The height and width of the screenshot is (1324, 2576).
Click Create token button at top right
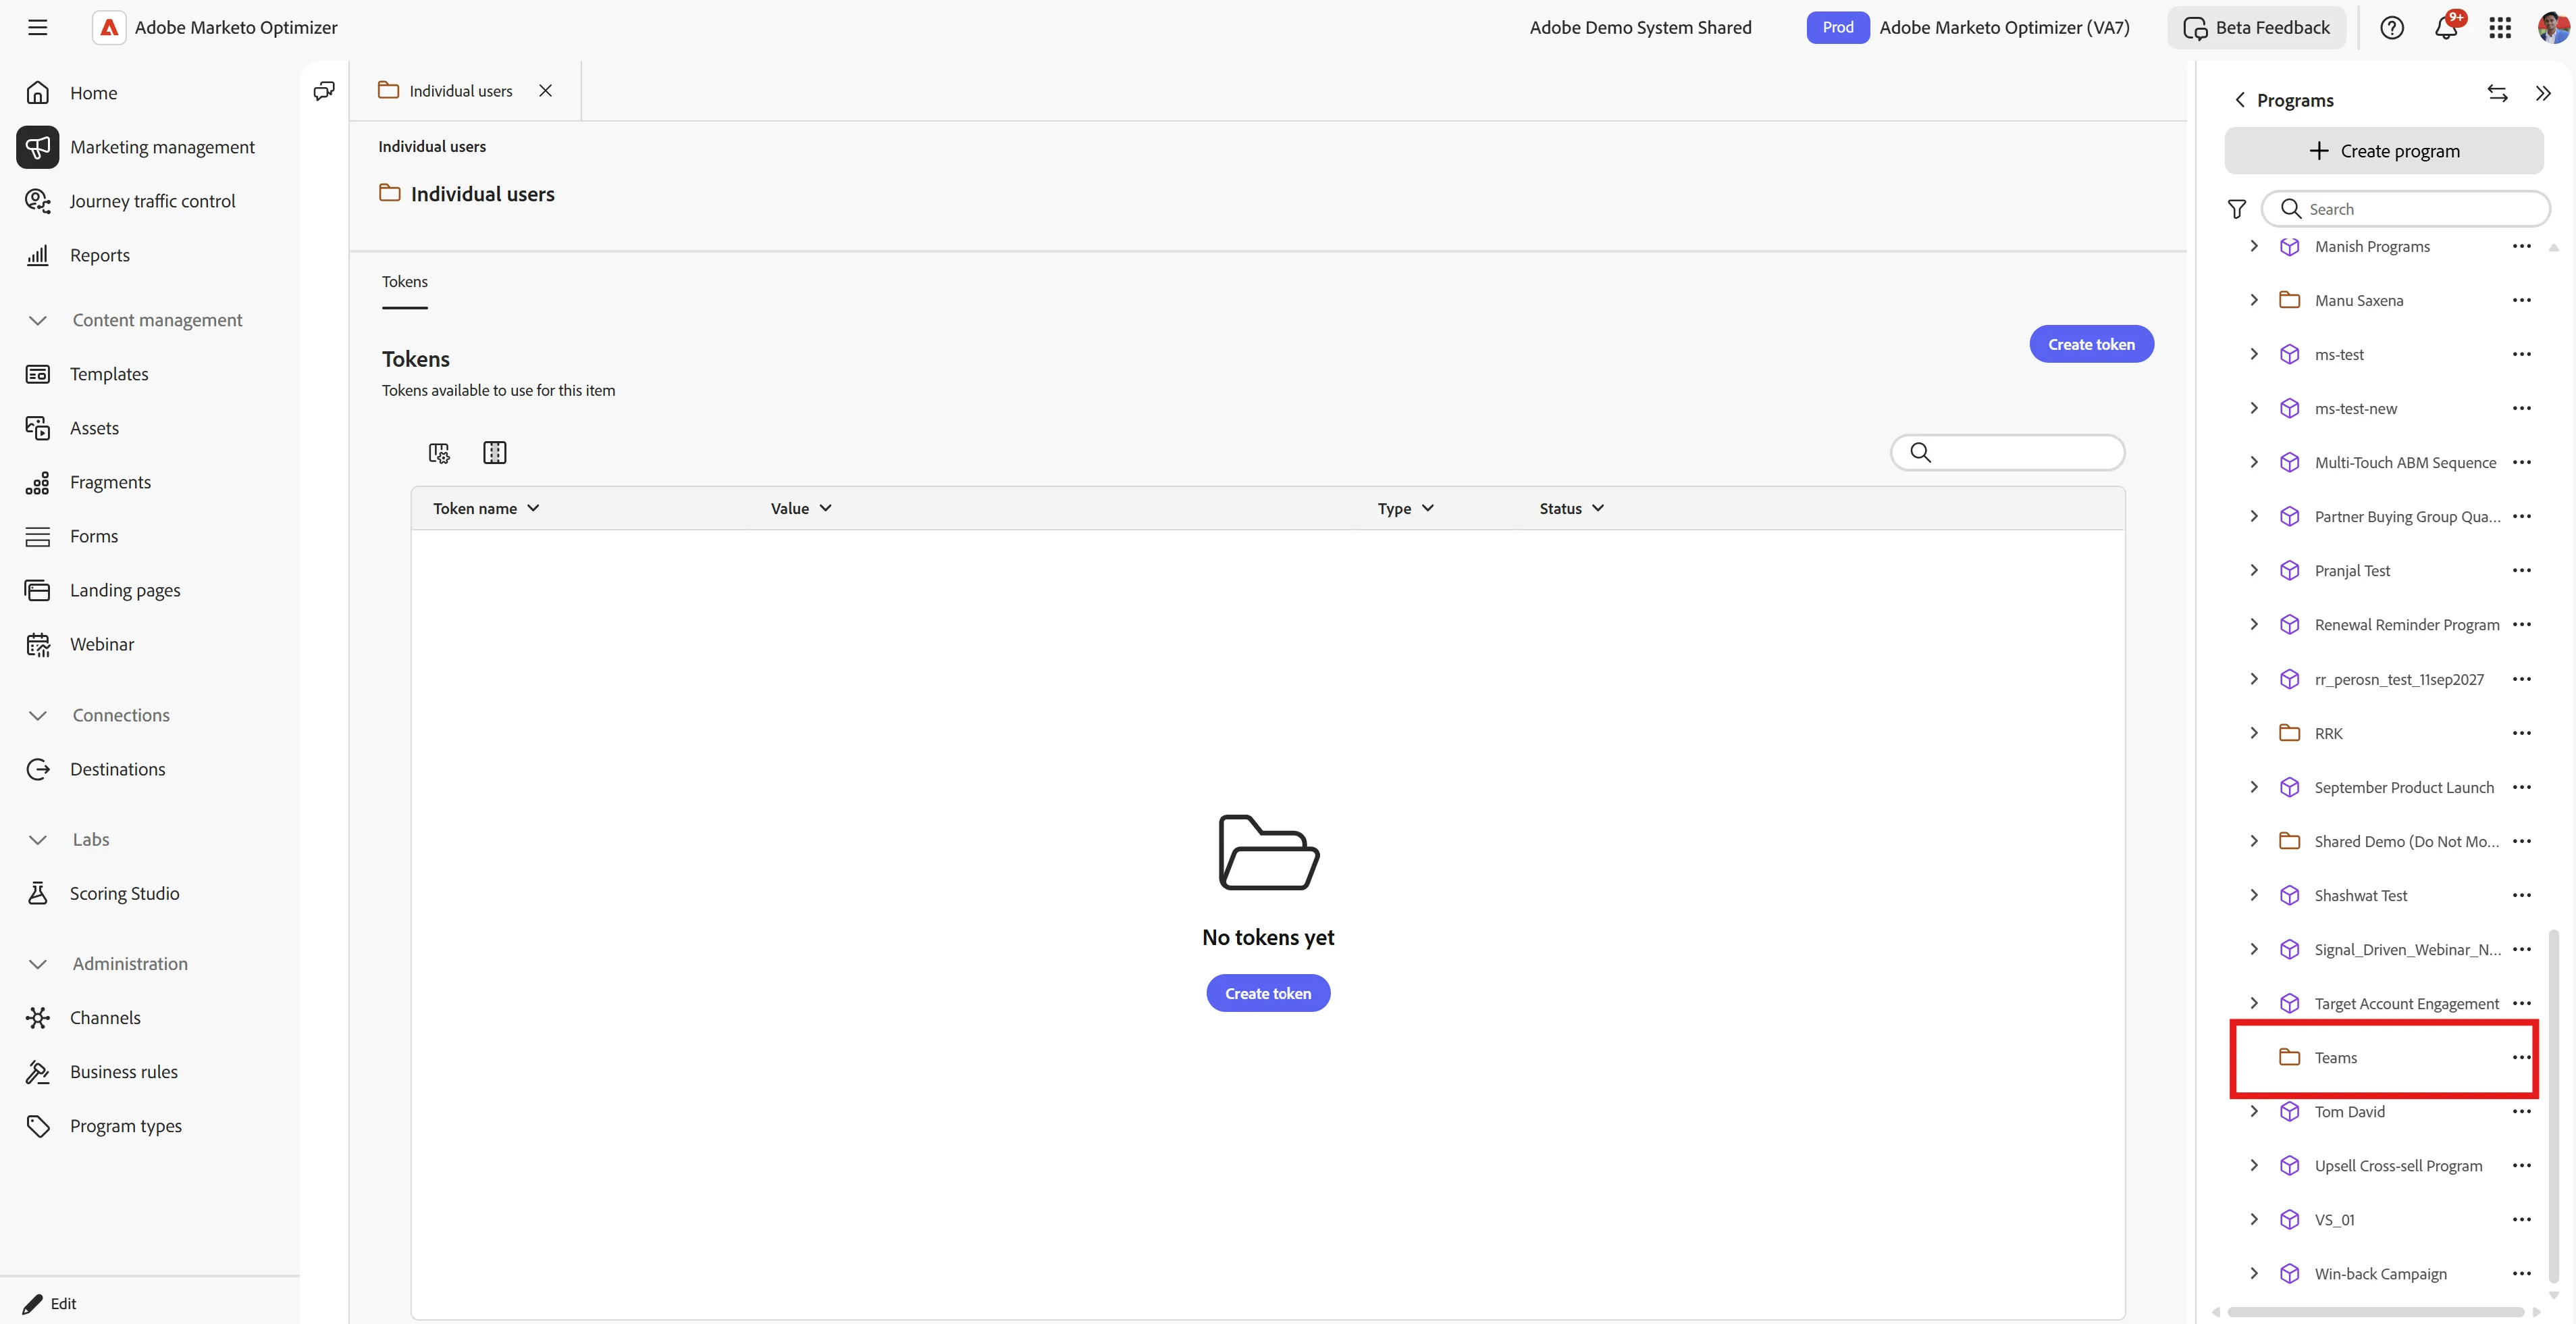click(x=2091, y=345)
